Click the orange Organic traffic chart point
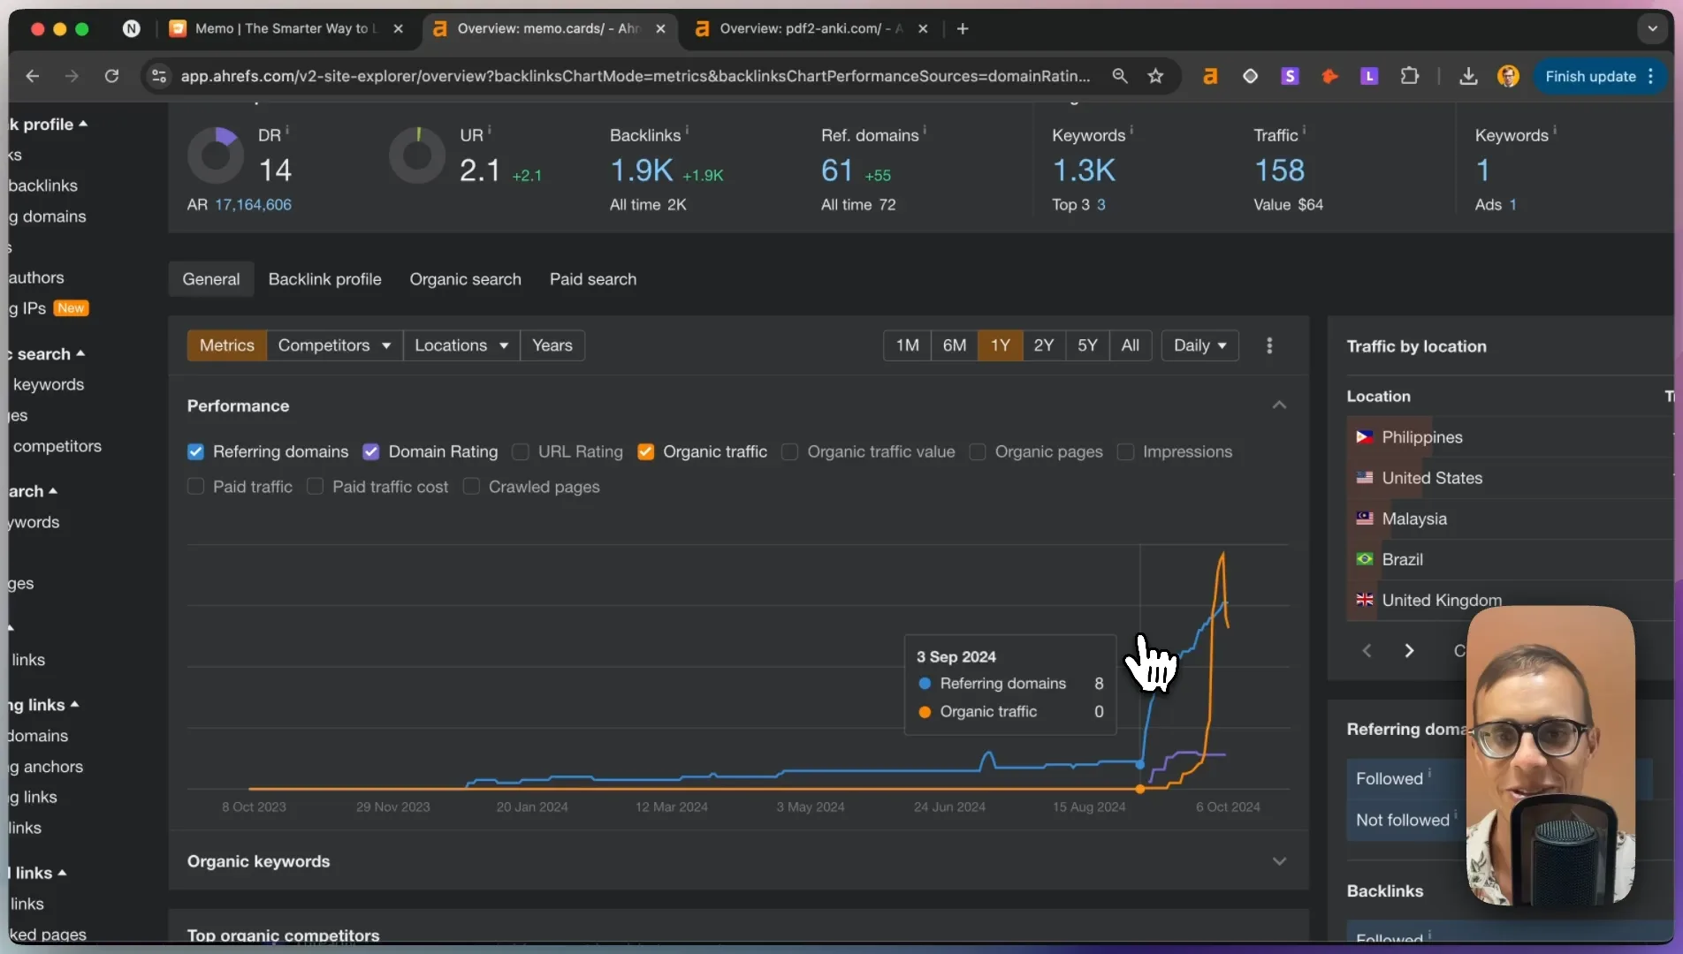Image resolution: width=1683 pixels, height=954 pixels. tap(1140, 789)
